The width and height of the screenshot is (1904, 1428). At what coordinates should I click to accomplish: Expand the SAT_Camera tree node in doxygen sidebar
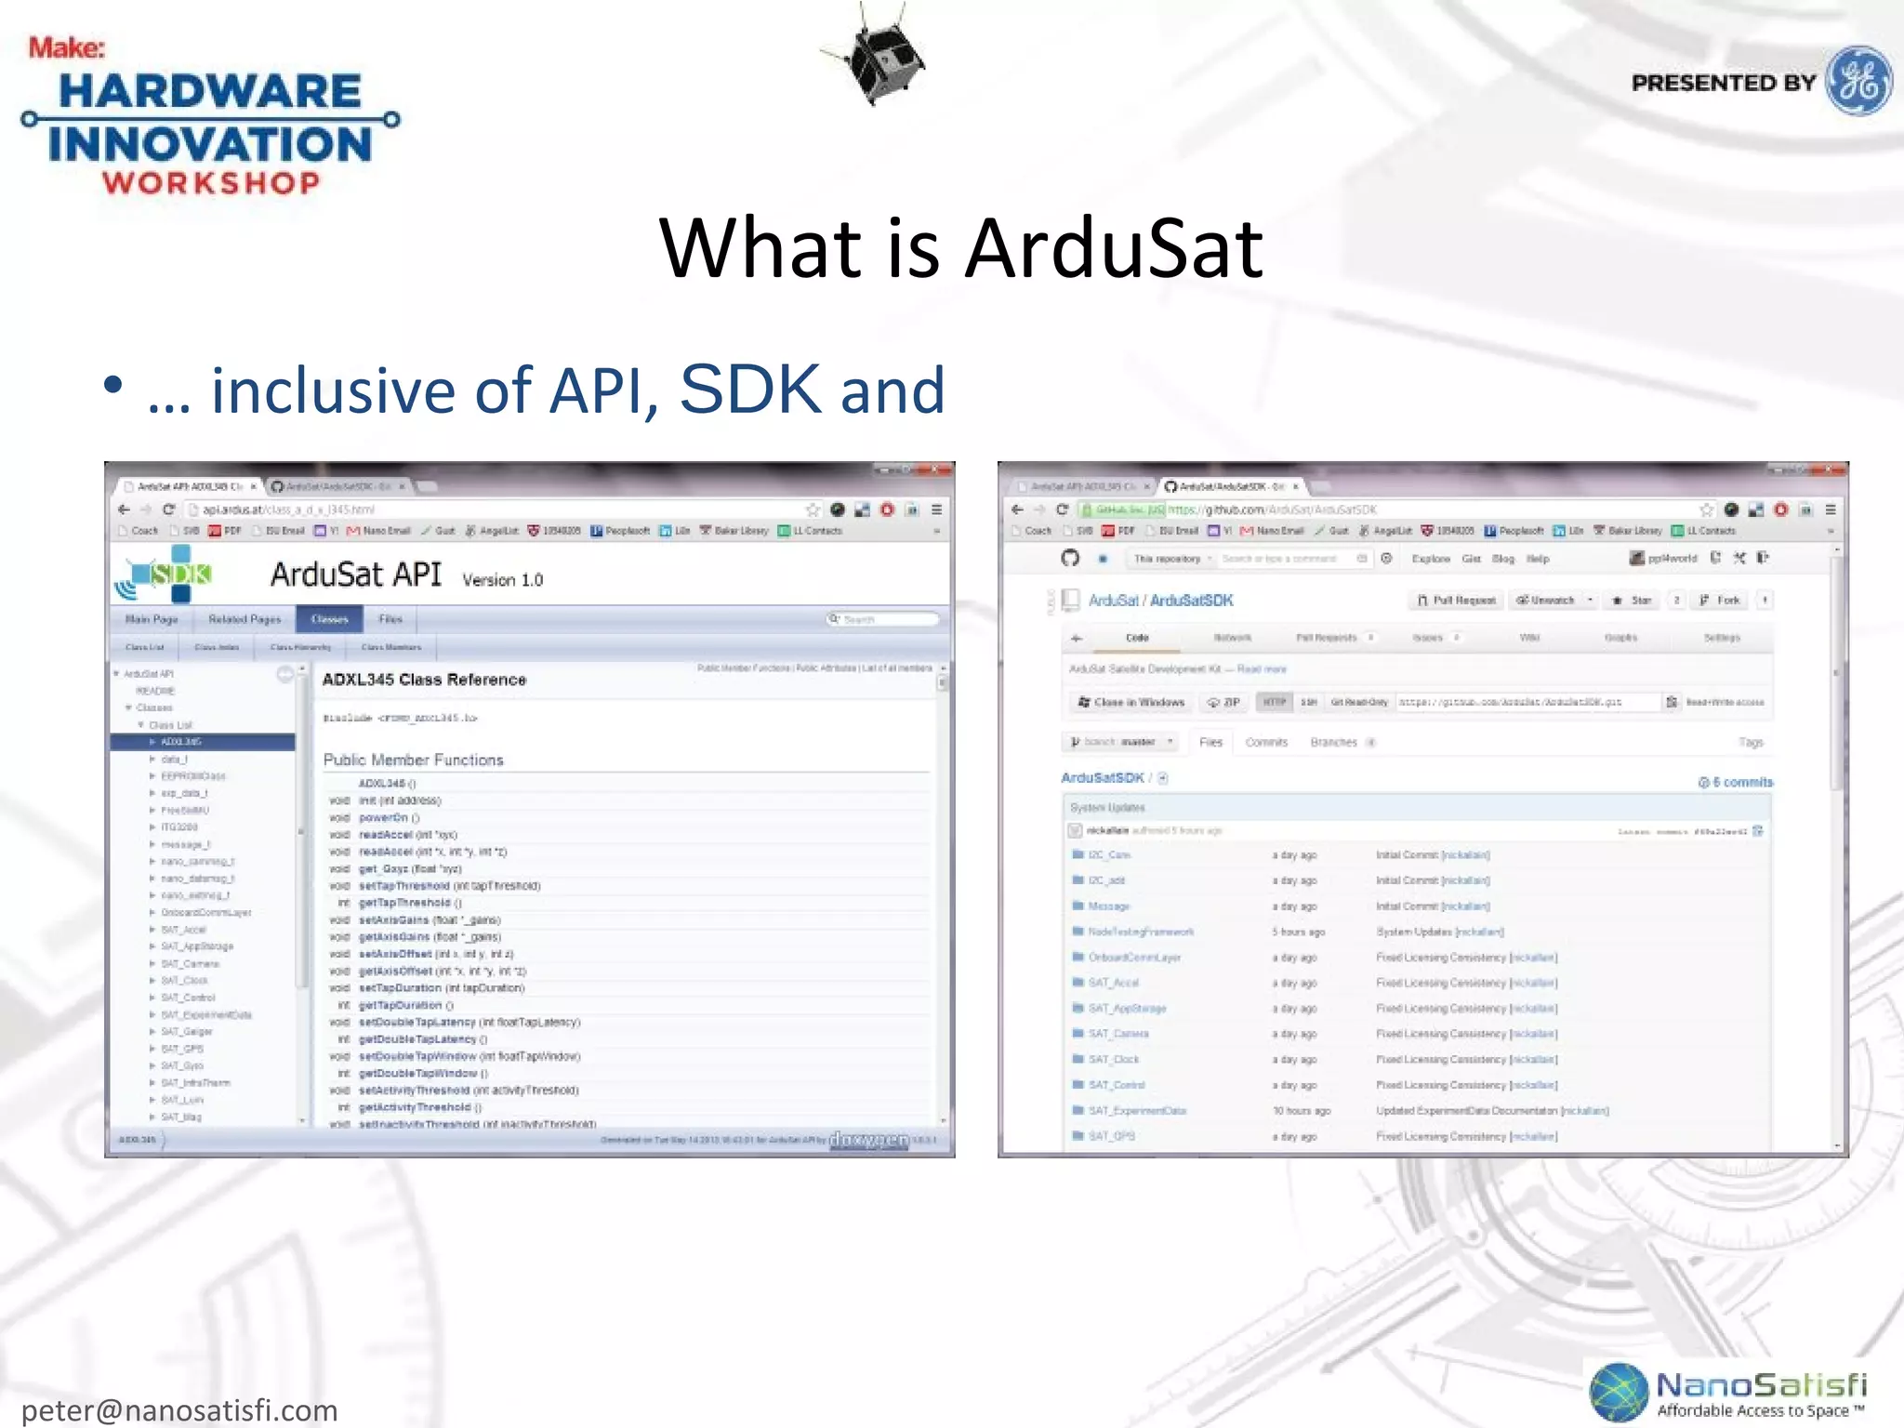coord(152,964)
